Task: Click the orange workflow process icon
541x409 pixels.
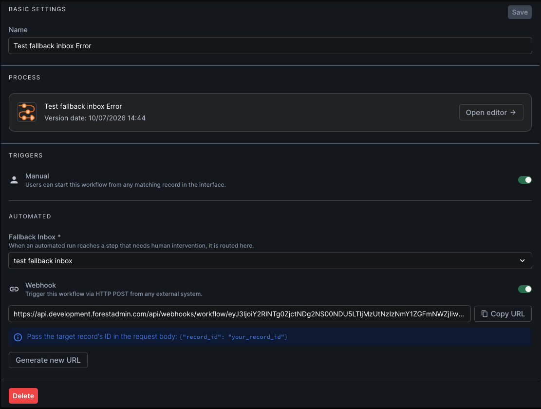Action: 27,112
